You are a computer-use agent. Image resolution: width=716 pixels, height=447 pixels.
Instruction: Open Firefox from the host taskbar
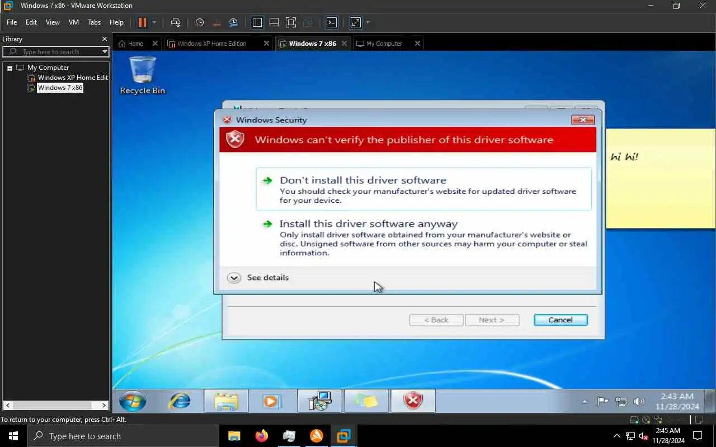tap(261, 436)
